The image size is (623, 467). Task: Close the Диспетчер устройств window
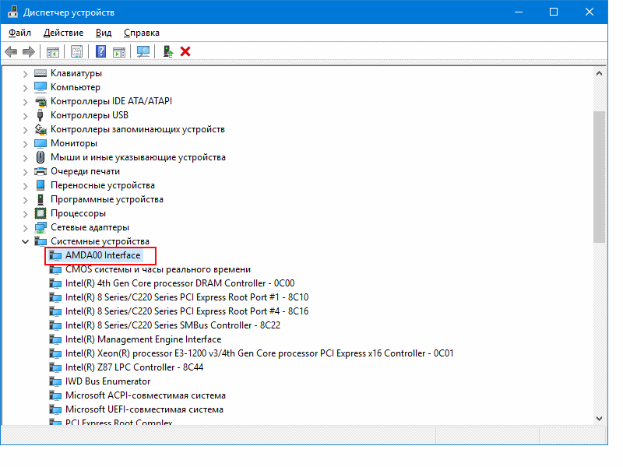[x=590, y=12]
